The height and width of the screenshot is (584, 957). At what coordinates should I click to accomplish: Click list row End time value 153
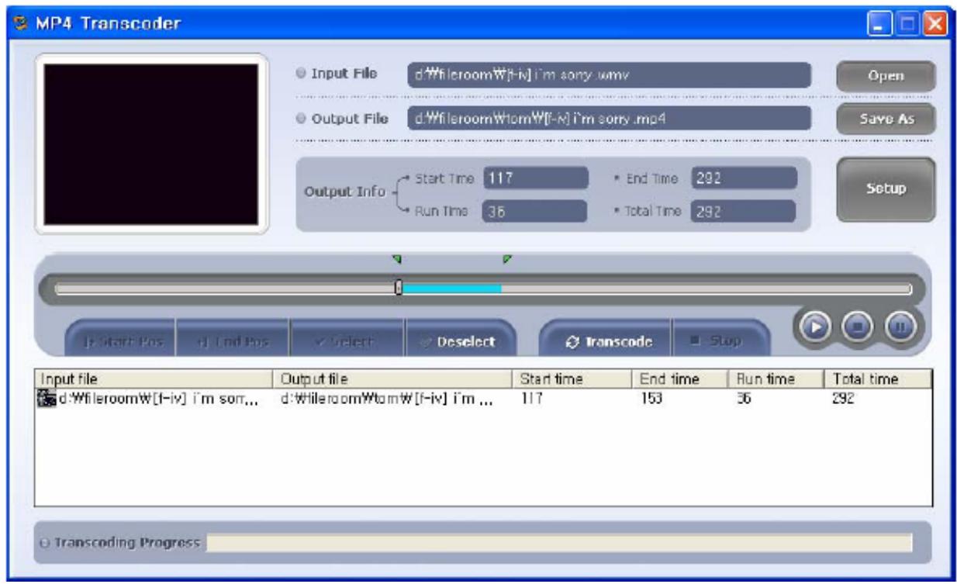(x=651, y=399)
